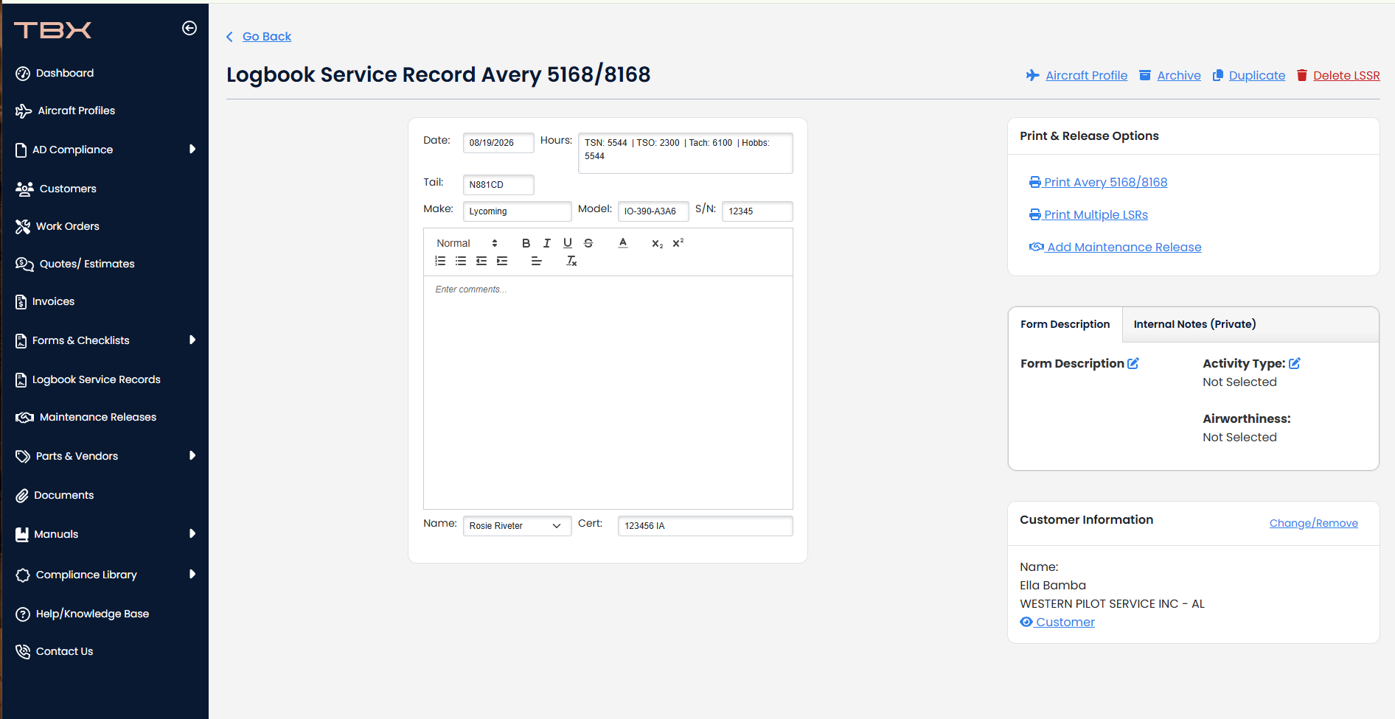1395x719 pixels.
Task: Collapse the sidebar with the arrow icon
Action: click(189, 28)
